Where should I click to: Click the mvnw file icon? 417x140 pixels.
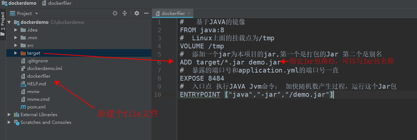pos(23,92)
